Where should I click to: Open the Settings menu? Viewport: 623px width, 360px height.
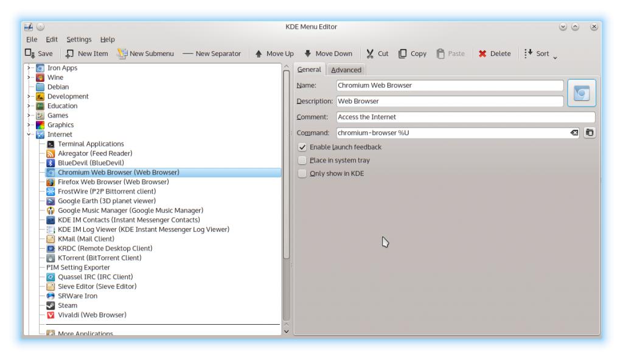78,40
